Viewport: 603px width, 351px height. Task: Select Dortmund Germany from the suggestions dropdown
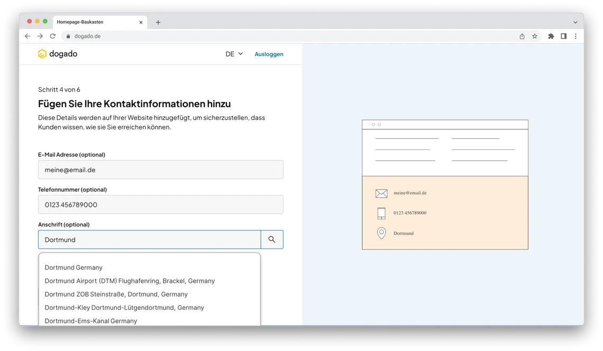point(74,267)
